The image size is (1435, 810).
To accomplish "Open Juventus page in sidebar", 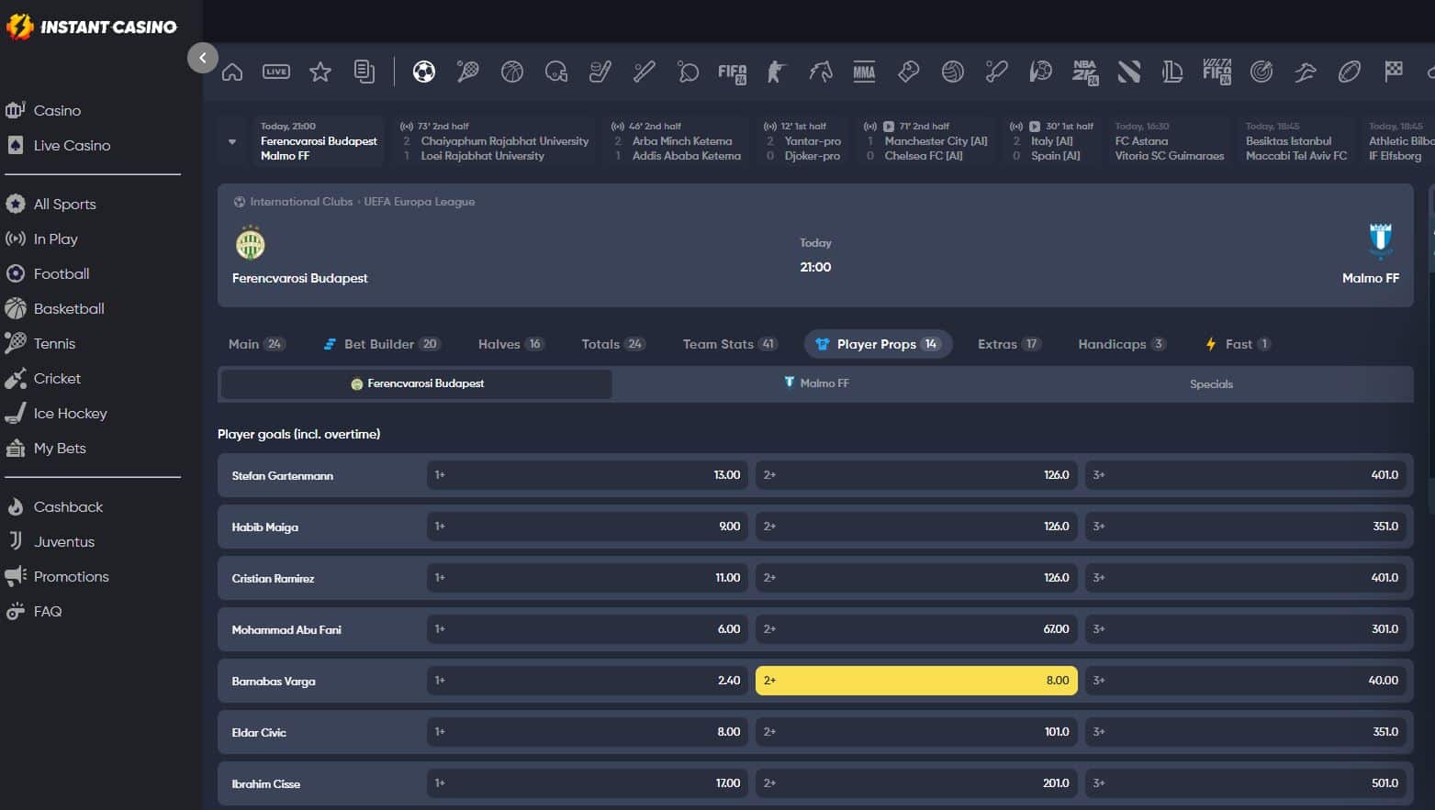I will pyautogui.click(x=64, y=541).
